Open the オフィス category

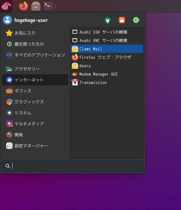tap(35, 91)
